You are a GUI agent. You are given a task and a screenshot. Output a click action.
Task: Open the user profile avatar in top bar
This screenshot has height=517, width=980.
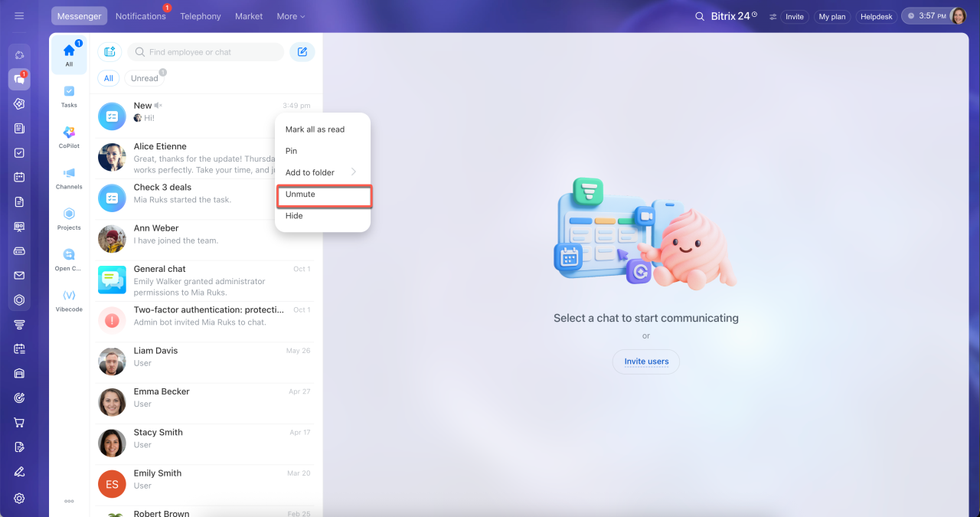(x=958, y=16)
